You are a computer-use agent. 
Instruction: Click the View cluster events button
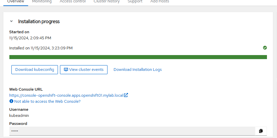click(84, 70)
